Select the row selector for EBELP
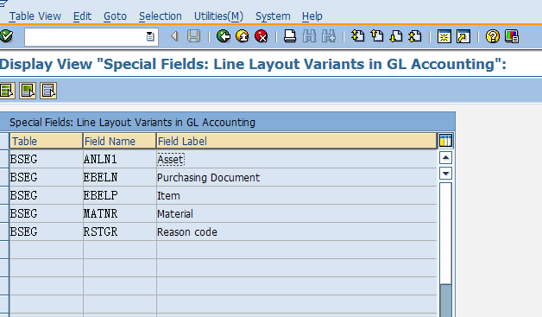 click(4, 195)
